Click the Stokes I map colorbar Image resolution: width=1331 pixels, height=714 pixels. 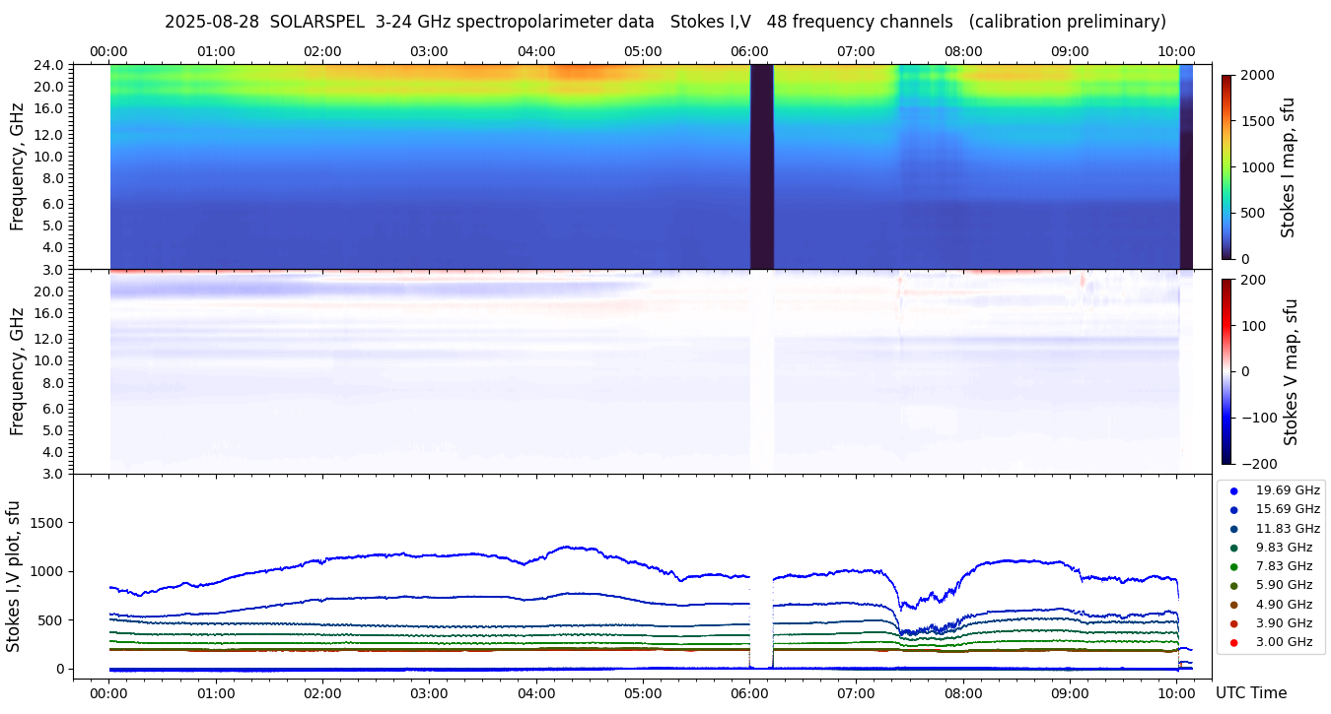point(1226,166)
